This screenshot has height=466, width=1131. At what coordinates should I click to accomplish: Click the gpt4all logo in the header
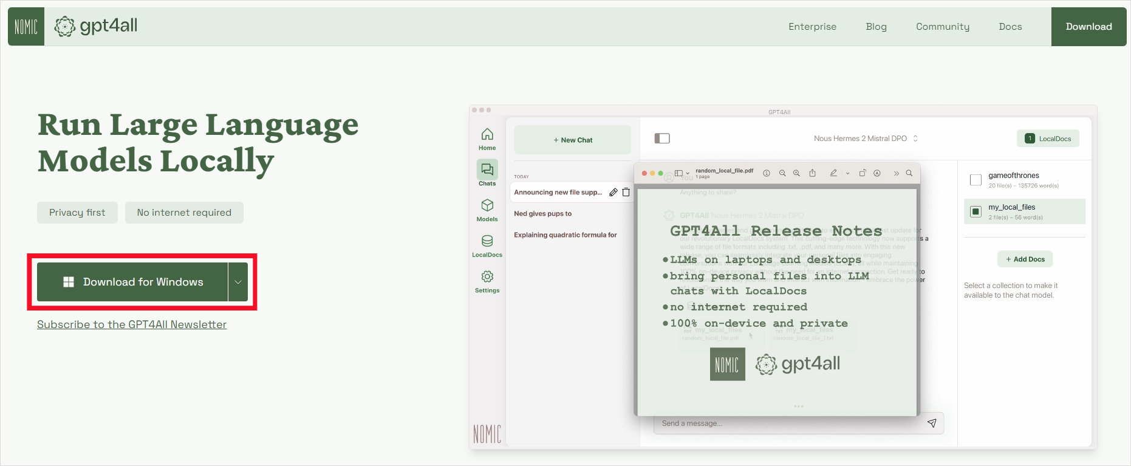[x=96, y=26]
